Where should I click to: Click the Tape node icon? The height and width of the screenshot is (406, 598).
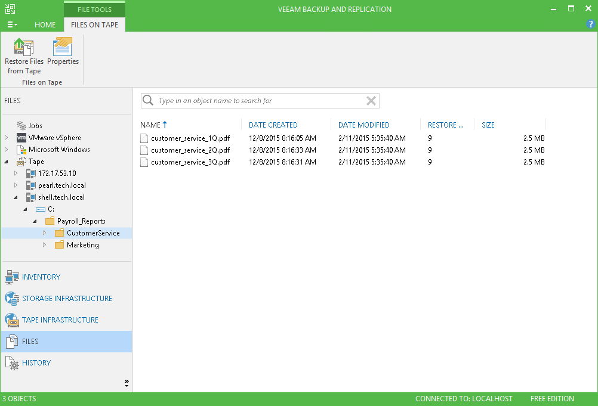21,162
